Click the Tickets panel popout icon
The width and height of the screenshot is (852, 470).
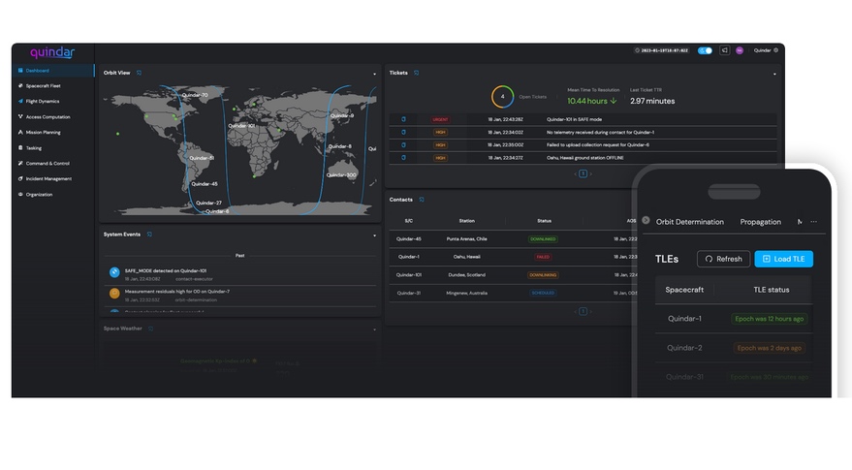click(416, 73)
